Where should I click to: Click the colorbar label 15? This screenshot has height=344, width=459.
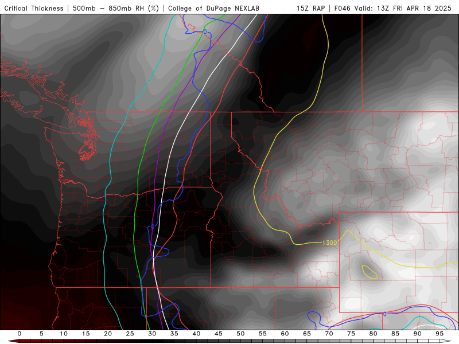coord(85,334)
